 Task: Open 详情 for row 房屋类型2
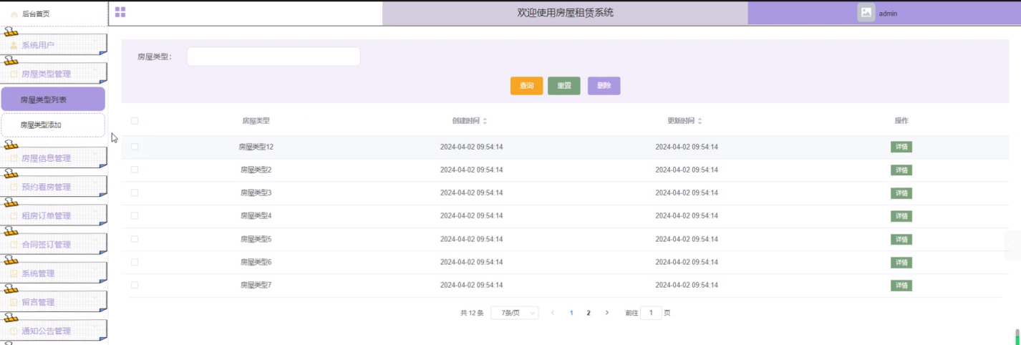coord(901,170)
